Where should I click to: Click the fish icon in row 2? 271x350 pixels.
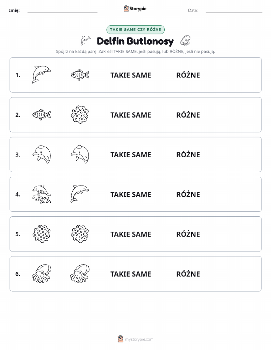[42, 115]
